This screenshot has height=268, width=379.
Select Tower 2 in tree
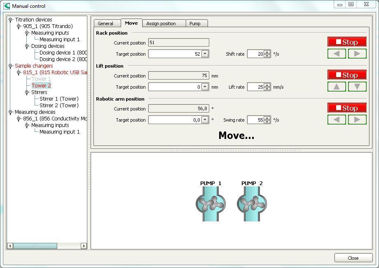pos(41,86)
